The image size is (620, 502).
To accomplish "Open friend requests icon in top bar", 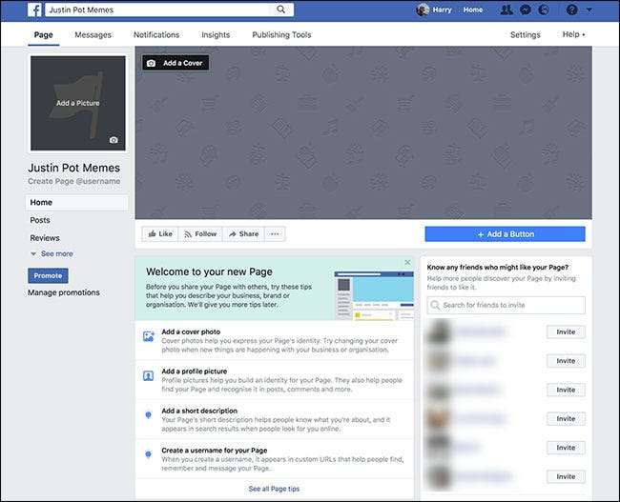I will 506,10.
